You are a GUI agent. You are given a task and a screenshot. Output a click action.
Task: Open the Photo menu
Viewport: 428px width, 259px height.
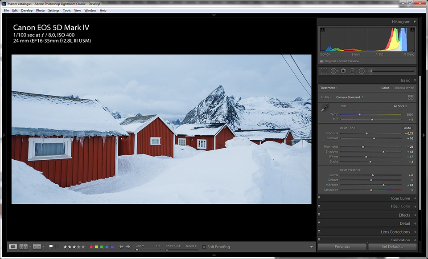click(40, 10)
